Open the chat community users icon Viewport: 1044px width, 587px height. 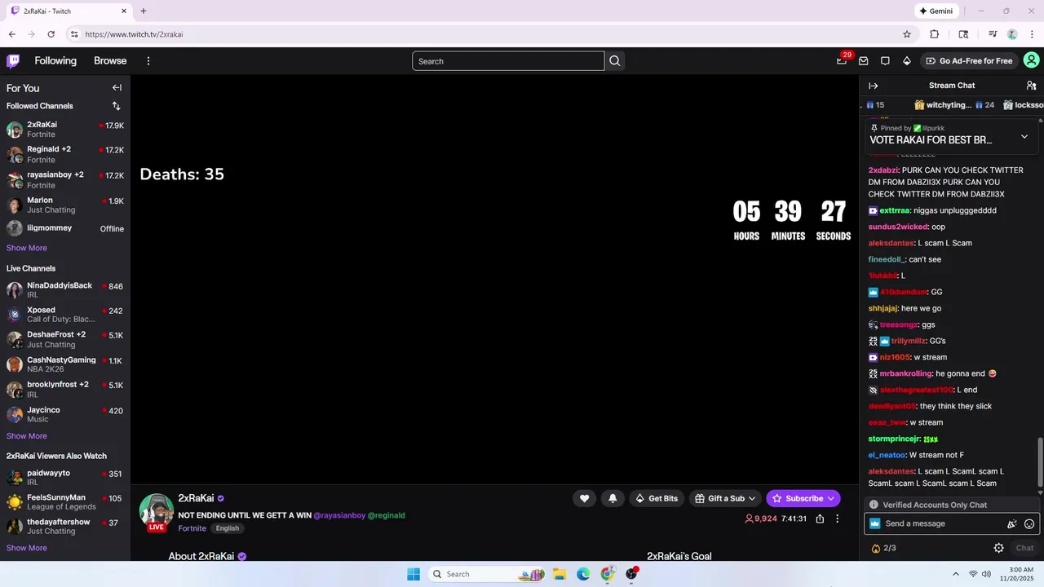point(1031,86)
